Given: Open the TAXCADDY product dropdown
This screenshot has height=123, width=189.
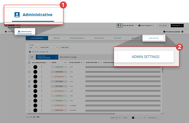Looking at the screenshot, I should coord(177,25).
